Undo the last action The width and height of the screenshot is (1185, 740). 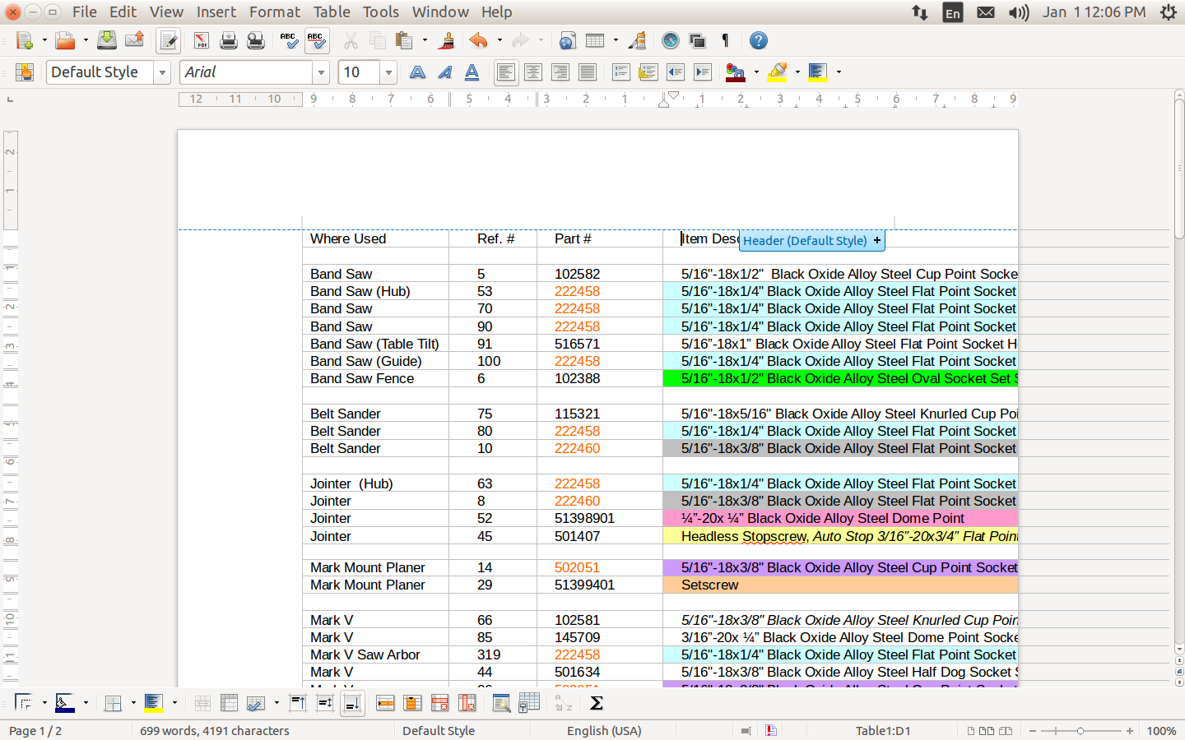[478, 40]
